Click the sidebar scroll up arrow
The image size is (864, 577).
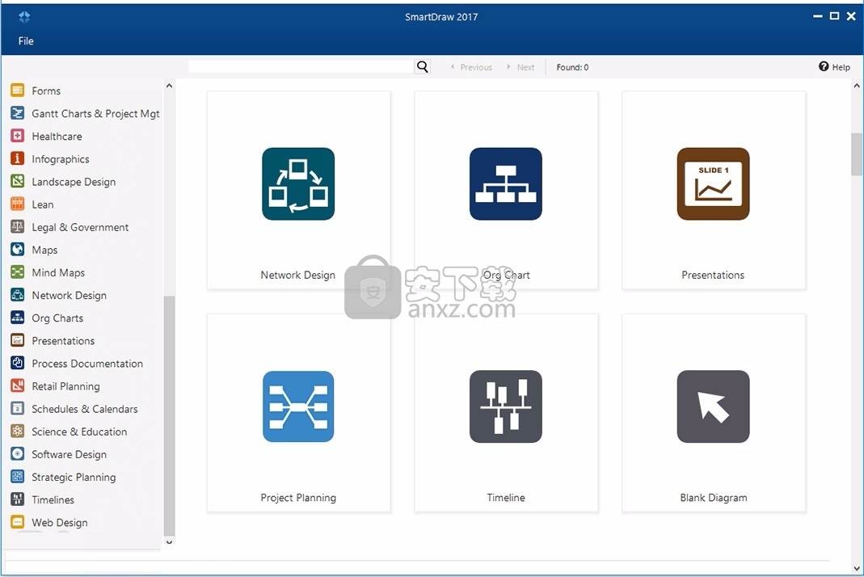pos(169,86)
